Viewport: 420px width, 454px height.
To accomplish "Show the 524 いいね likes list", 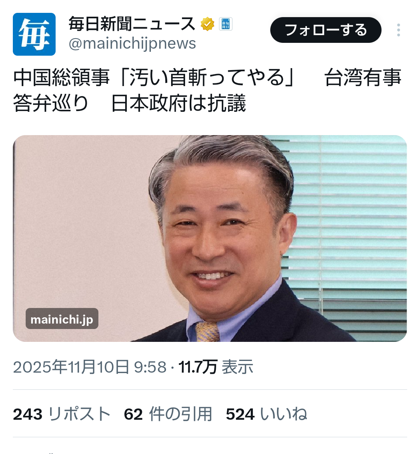I will click(x=266, y=414).
